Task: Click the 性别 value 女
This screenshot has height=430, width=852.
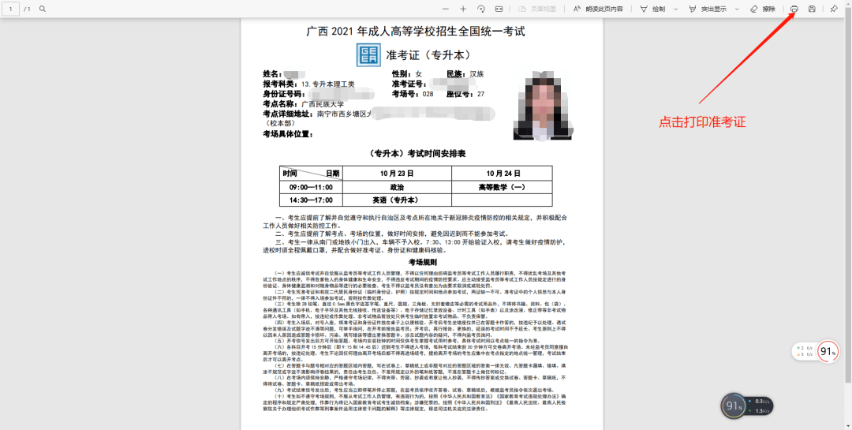Action: pos(418,74)
